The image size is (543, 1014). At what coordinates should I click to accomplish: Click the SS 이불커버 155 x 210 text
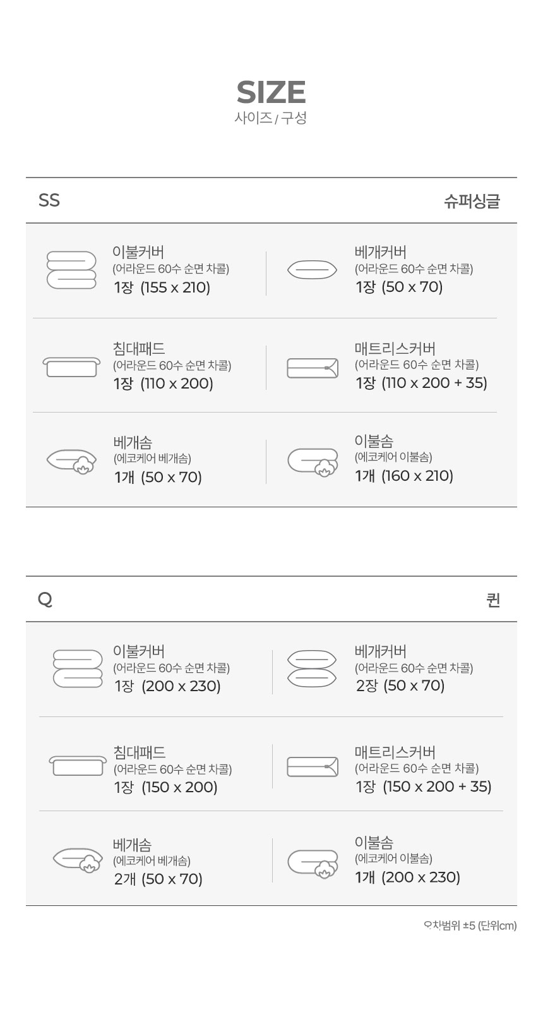click(x=162, y=288)
